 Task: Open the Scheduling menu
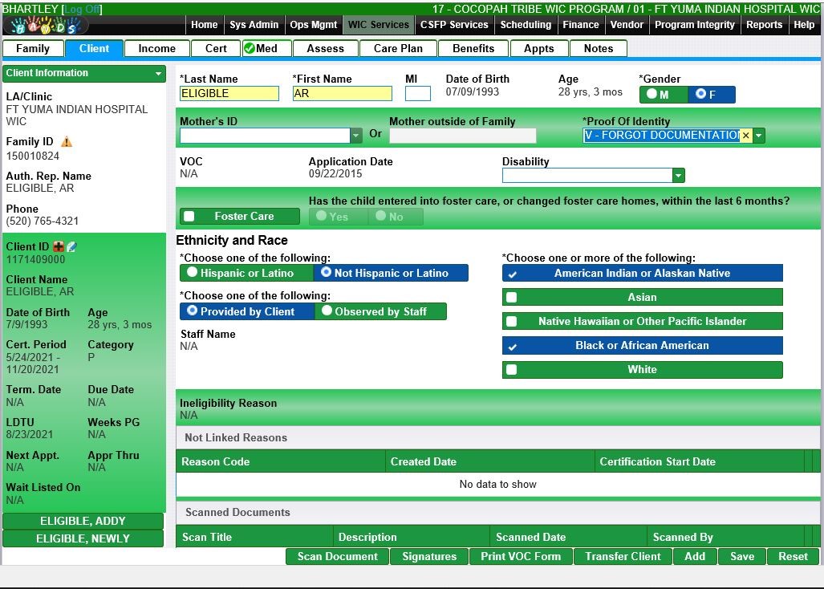point(525,25)
